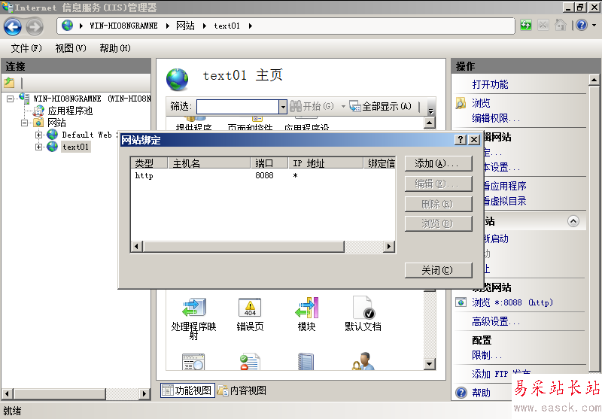The width and height of the screenshot is (602, 419).
Task: Click the Browse *:8088 (http) link
Action: (512, 302)
